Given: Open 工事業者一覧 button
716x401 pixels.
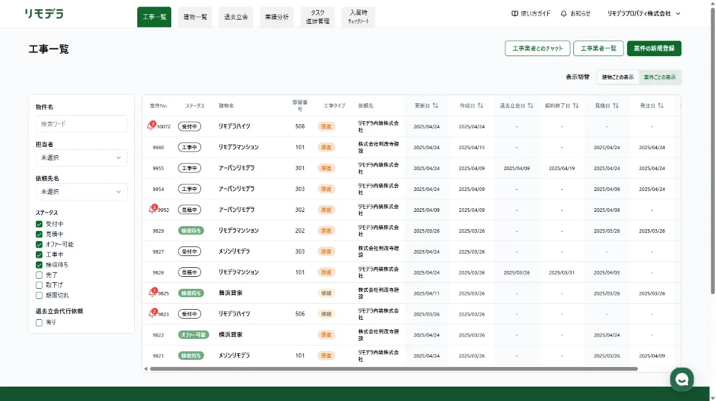Looking at the screenshot, I should 598,48.
